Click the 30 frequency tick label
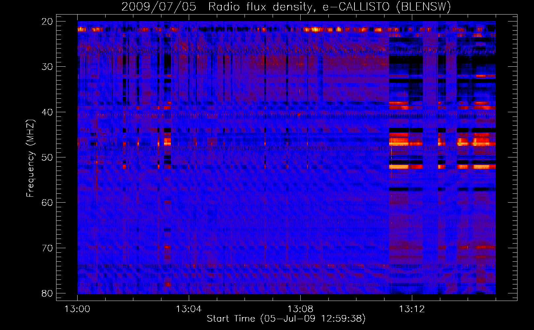 [x=47, y=67]
